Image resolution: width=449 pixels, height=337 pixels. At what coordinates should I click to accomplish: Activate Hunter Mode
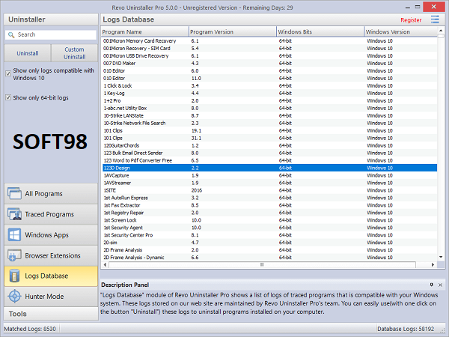[49, 297]
